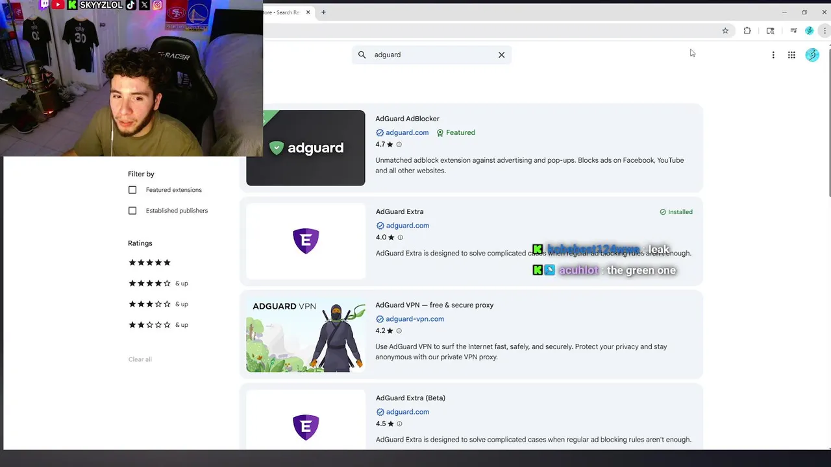Open a new browser tab

coord(323,12)
